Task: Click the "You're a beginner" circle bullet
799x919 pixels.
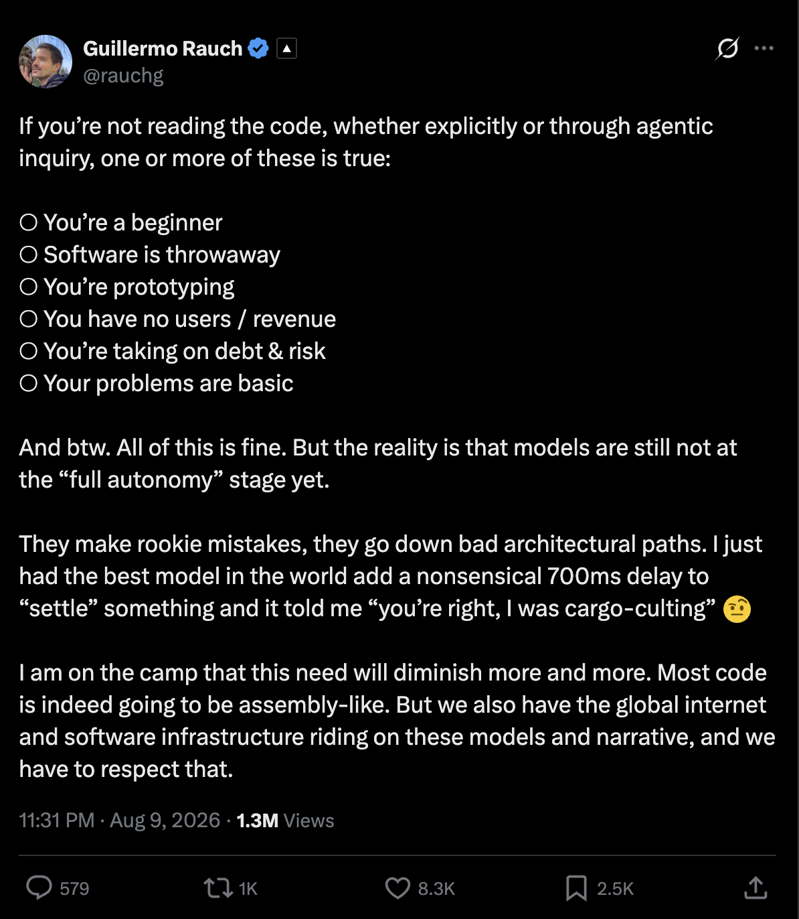Action: click(x=28, y=222)
